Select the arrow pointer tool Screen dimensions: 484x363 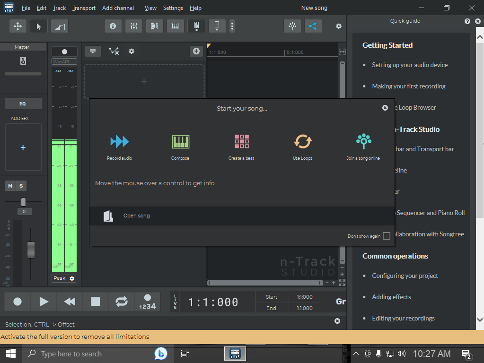tap(39, 26)
